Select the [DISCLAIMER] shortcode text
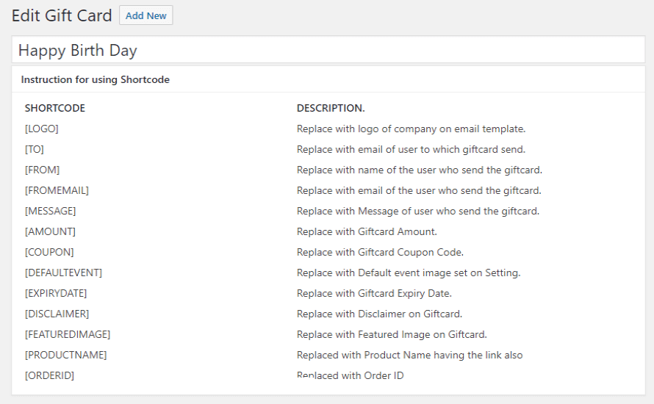This screenshot has width=654, height=404. [x=57, y=314]
